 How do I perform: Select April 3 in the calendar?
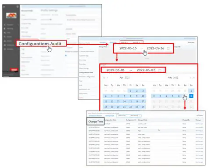(x=143, y=91)
